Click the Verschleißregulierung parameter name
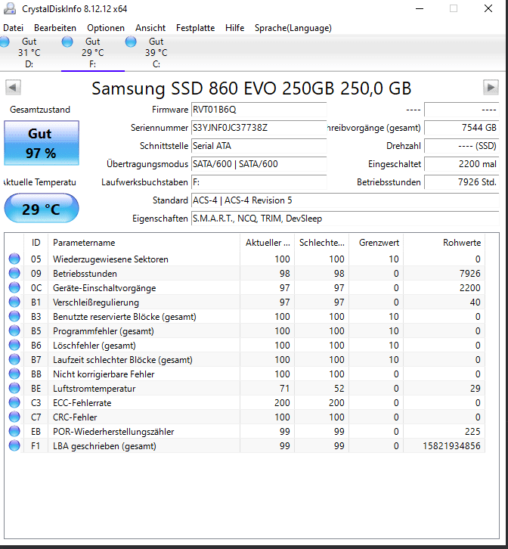Viewport: 508px width, 549px height. (96, 302)
